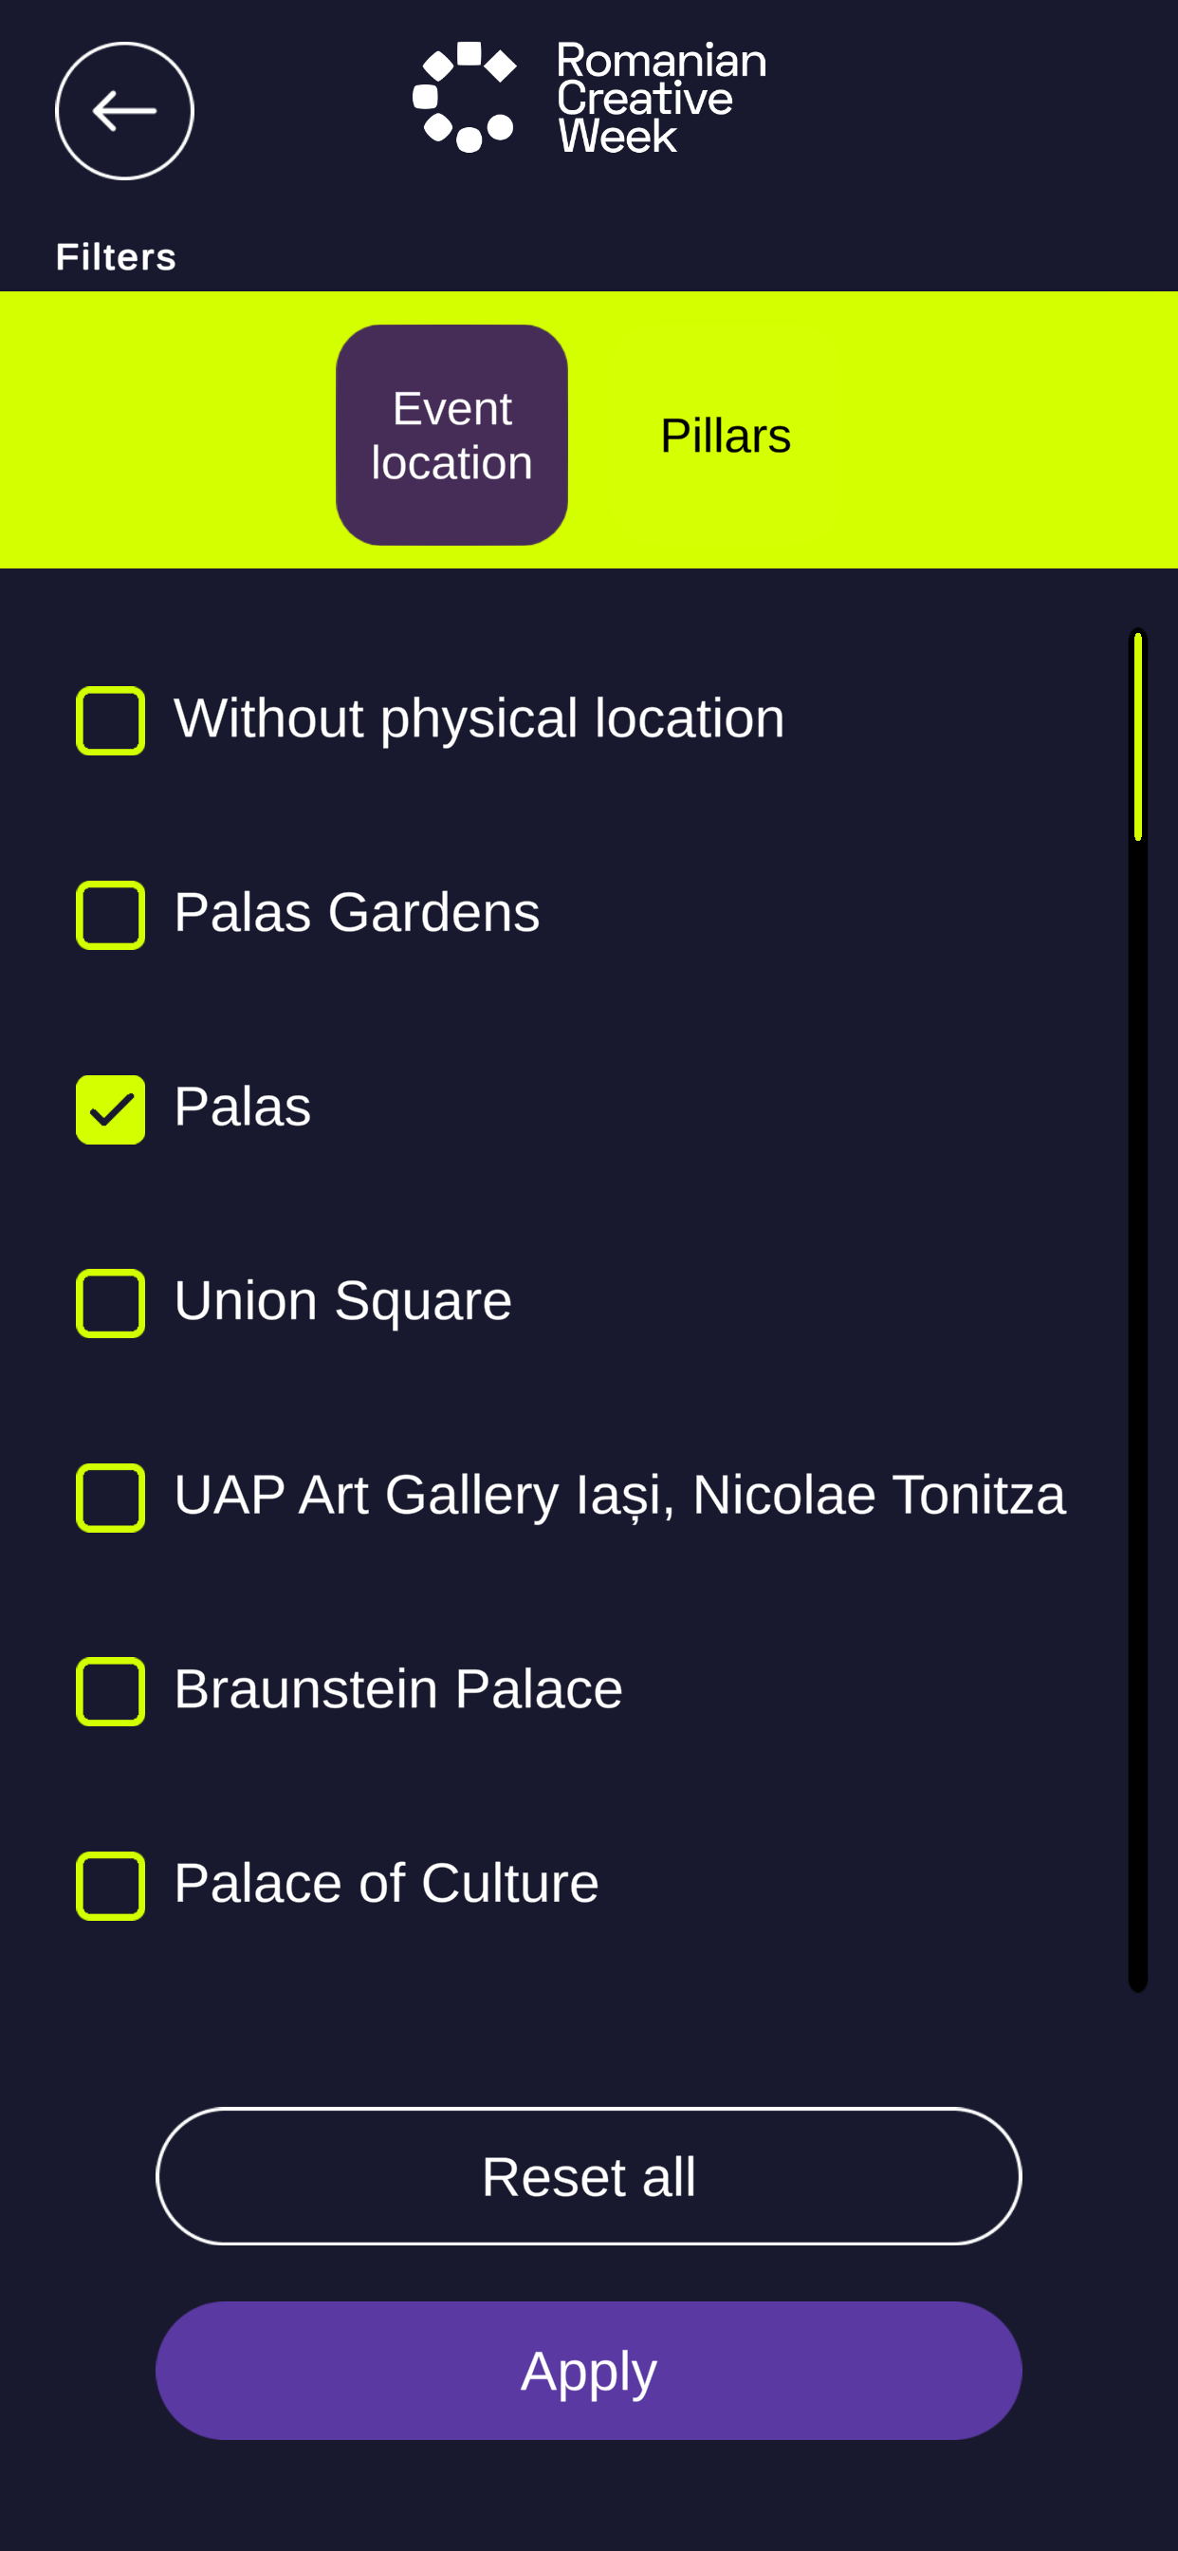Apply the selected filters
Image resolution: width=1178 pixels, height=2551 pixels.
[x=589, y=2371]
